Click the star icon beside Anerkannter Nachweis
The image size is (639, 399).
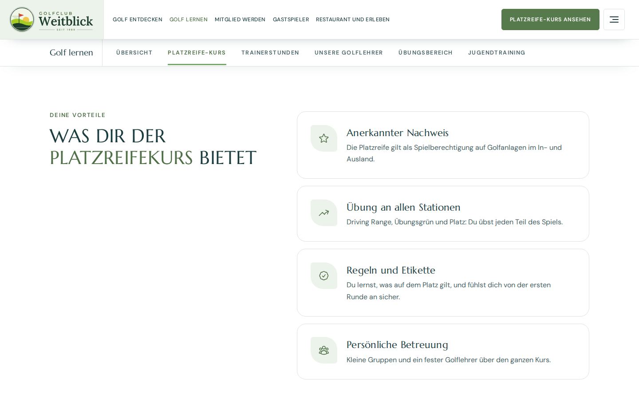coord(324,138)
